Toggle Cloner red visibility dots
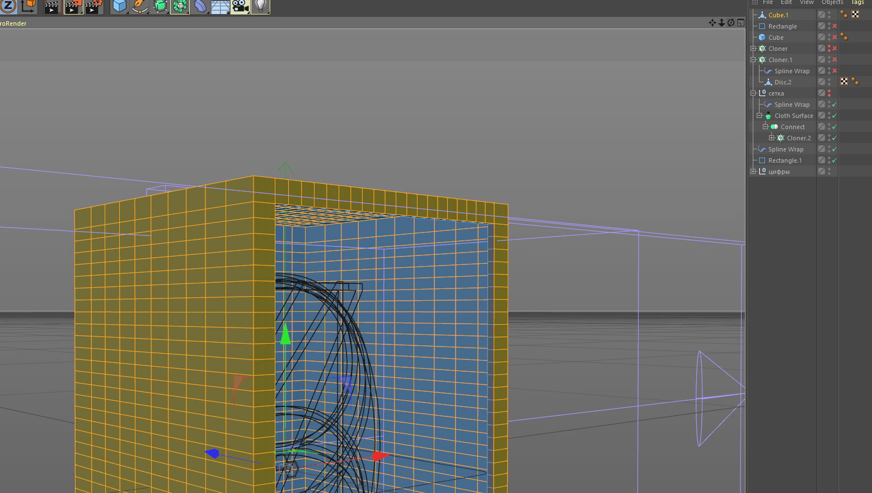The width and height of the screenshot is (872, 493). coord(829,49)
